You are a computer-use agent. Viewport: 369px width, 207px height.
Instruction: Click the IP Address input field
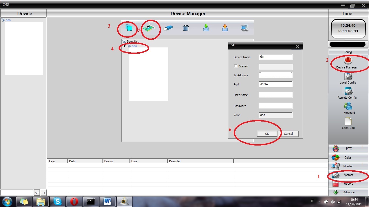pos(275,75)
